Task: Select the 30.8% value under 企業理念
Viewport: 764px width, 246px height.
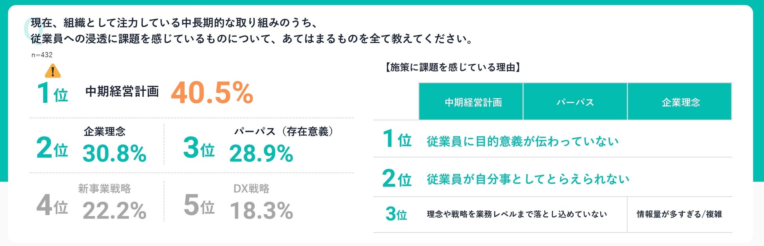Action: click(x=114, y=153)
